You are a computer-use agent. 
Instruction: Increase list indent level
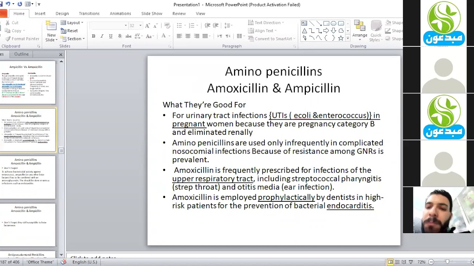click(x=216, y=25)
